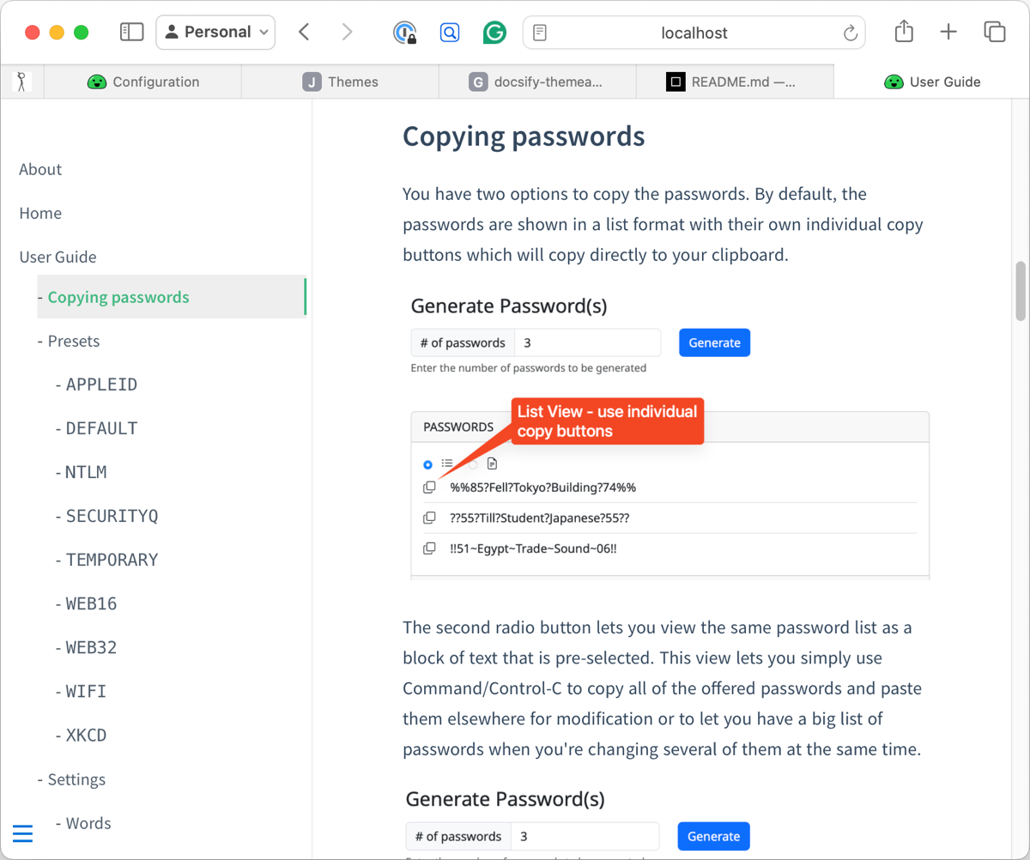Click the first blue Generate button
Image resolution: width=1030 pixels, height=860 pixels.
pos(714,342)
